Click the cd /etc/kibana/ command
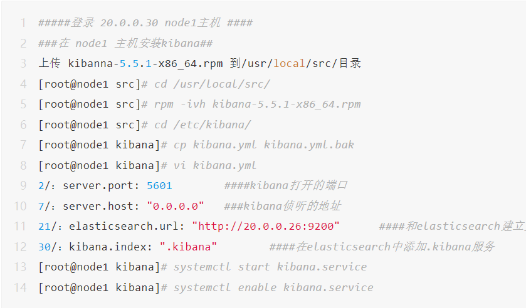 (x=203, y=125)
